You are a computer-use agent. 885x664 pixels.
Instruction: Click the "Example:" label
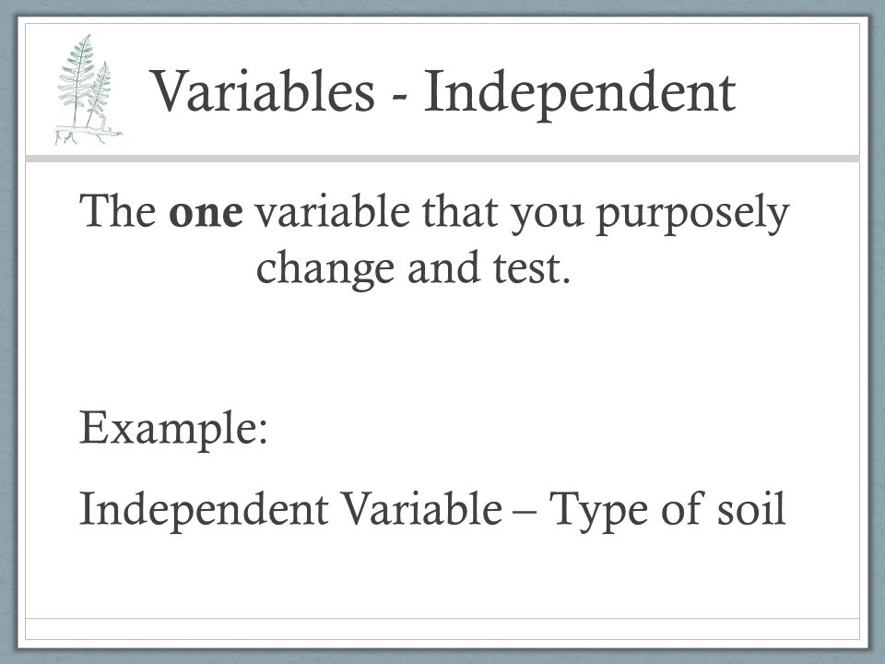click(x=173, y=431)
